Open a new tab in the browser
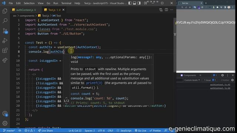This screenshot has height=133, width=237. (x=206, y=3)
